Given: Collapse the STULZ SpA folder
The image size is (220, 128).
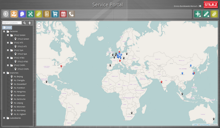Looking at the screenshot, I should [x=8, y=50].
